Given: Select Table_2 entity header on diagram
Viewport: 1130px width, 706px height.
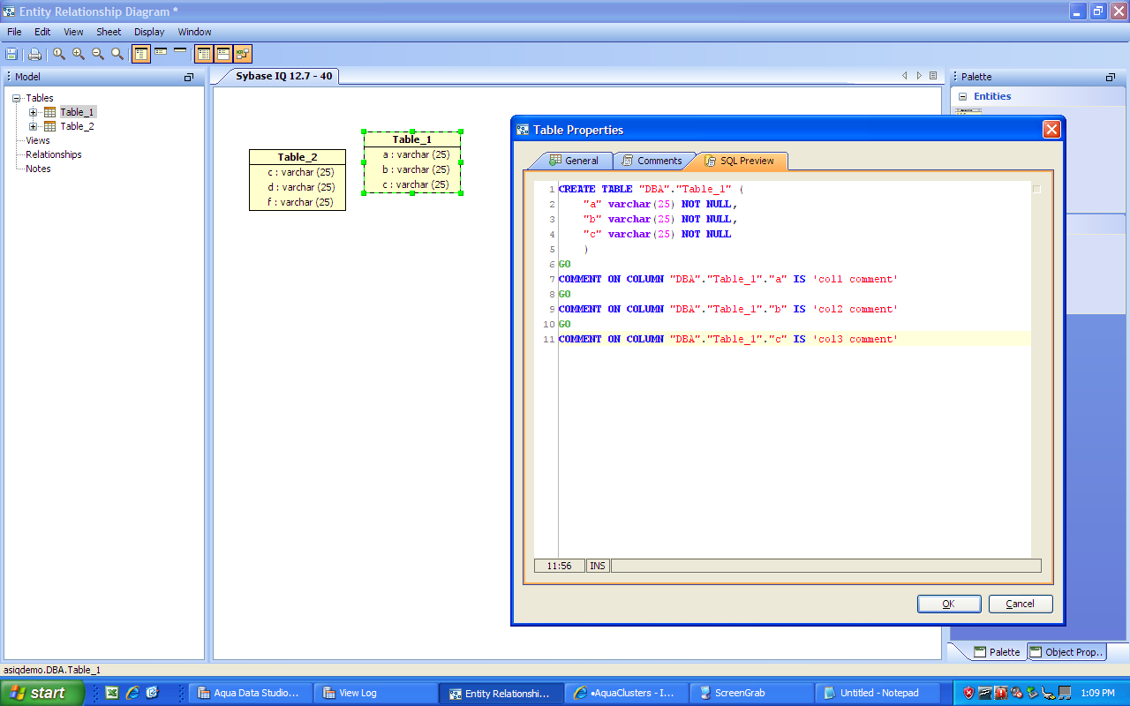Looking at the screenshot, I should pyautogui.click(x=298, y=157).
